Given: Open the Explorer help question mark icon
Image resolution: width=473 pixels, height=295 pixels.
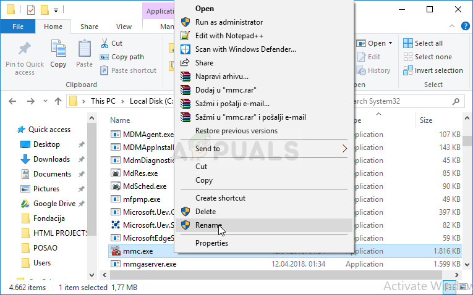Looking at the screenshot, I should (x=465, y=26).
